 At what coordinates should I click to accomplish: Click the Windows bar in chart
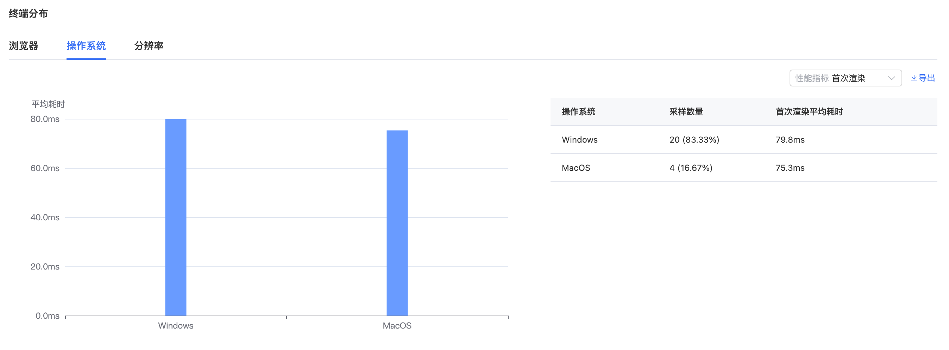coord(176,217)
